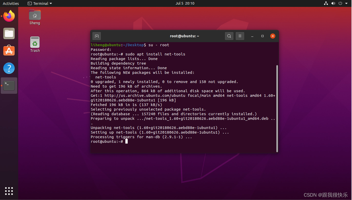
Task: Open the clock showing Jul 5 20:10
Action: coord(185,3)
